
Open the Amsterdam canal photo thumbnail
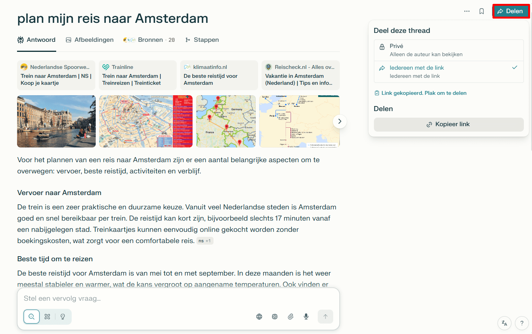[56, 121]
